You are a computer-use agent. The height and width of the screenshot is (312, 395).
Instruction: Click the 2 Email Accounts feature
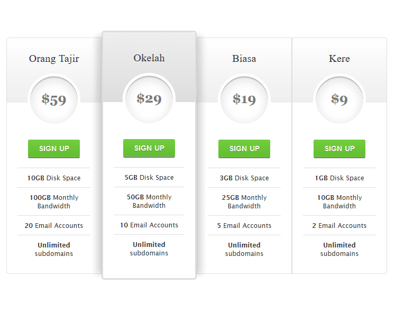(339, 226)
